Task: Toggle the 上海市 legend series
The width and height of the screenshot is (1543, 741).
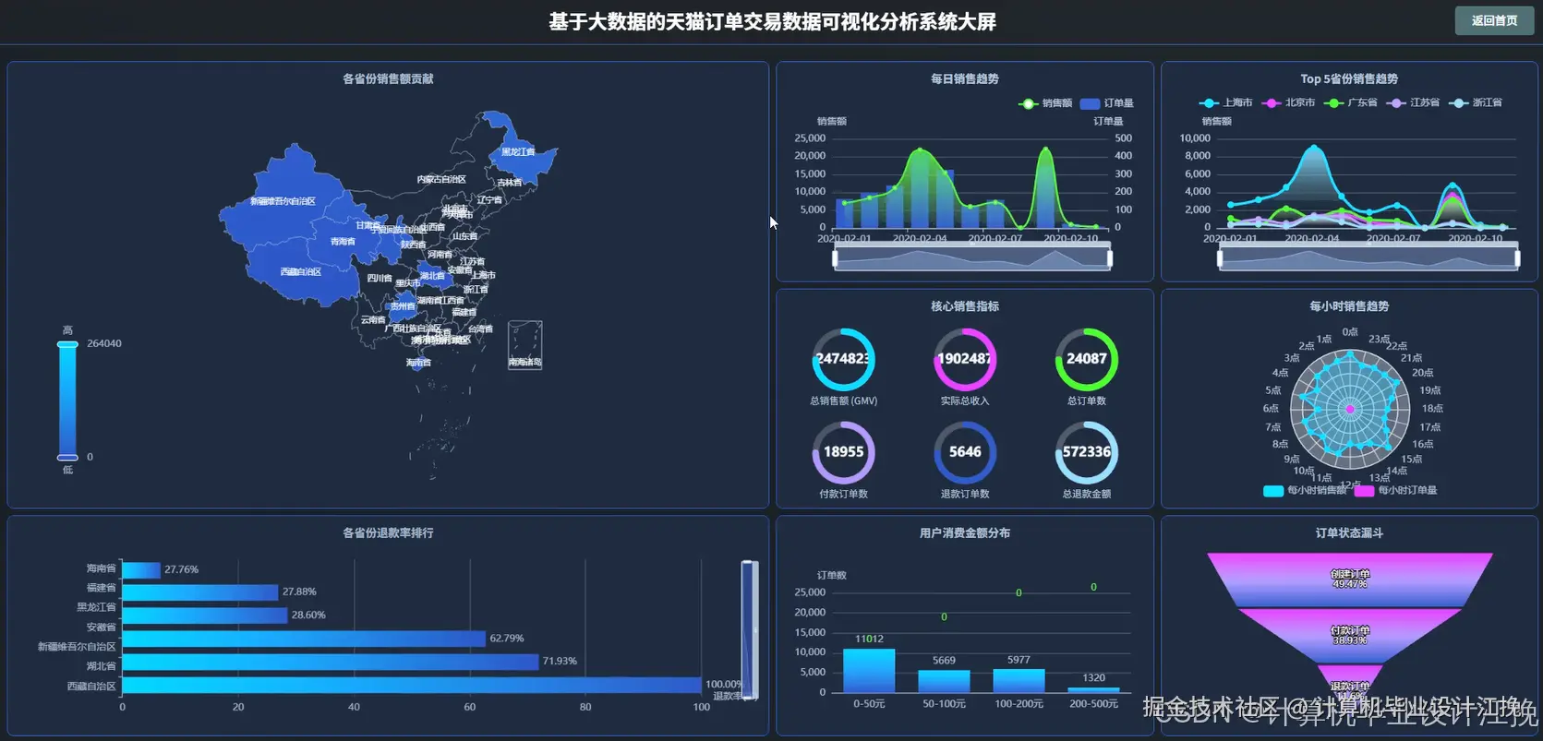Action: 1225,102
